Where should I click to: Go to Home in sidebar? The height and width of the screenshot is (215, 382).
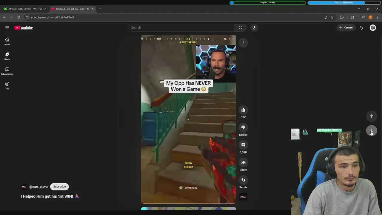click(7, 42)
